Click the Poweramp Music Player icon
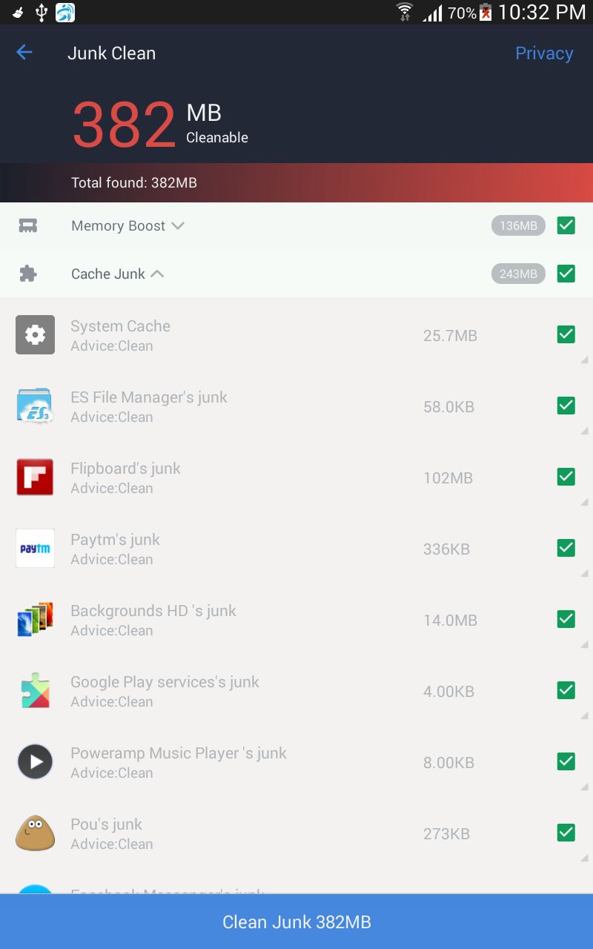Viewport: 593px width, 949px height. tap(35, 761)
